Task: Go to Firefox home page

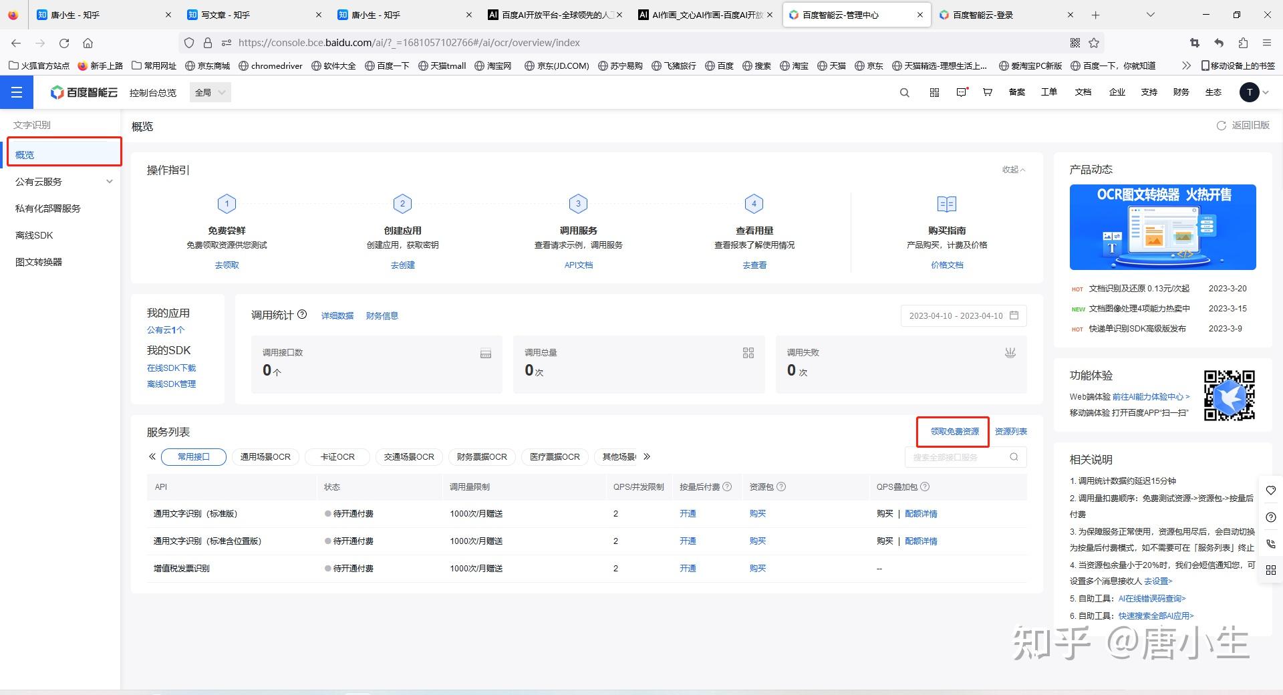Action: coord(88,43)
